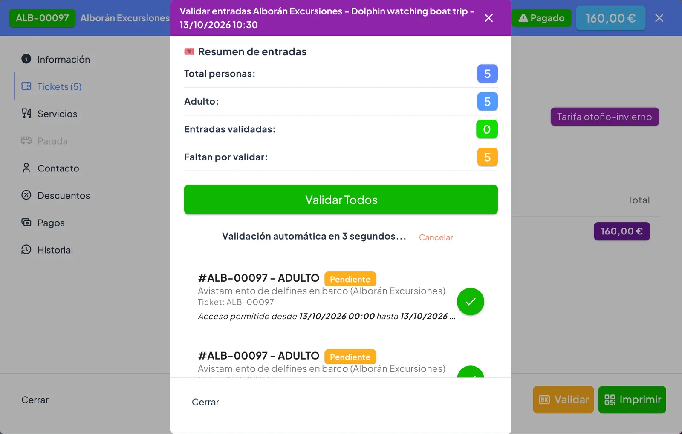Click the 160,00 € header amount button
682x434 pixels.
(x=610, y=18)
